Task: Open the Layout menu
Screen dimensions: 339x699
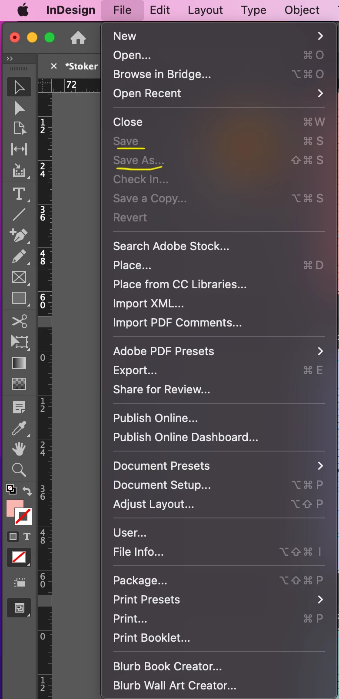Action: [x=205, y=10]
